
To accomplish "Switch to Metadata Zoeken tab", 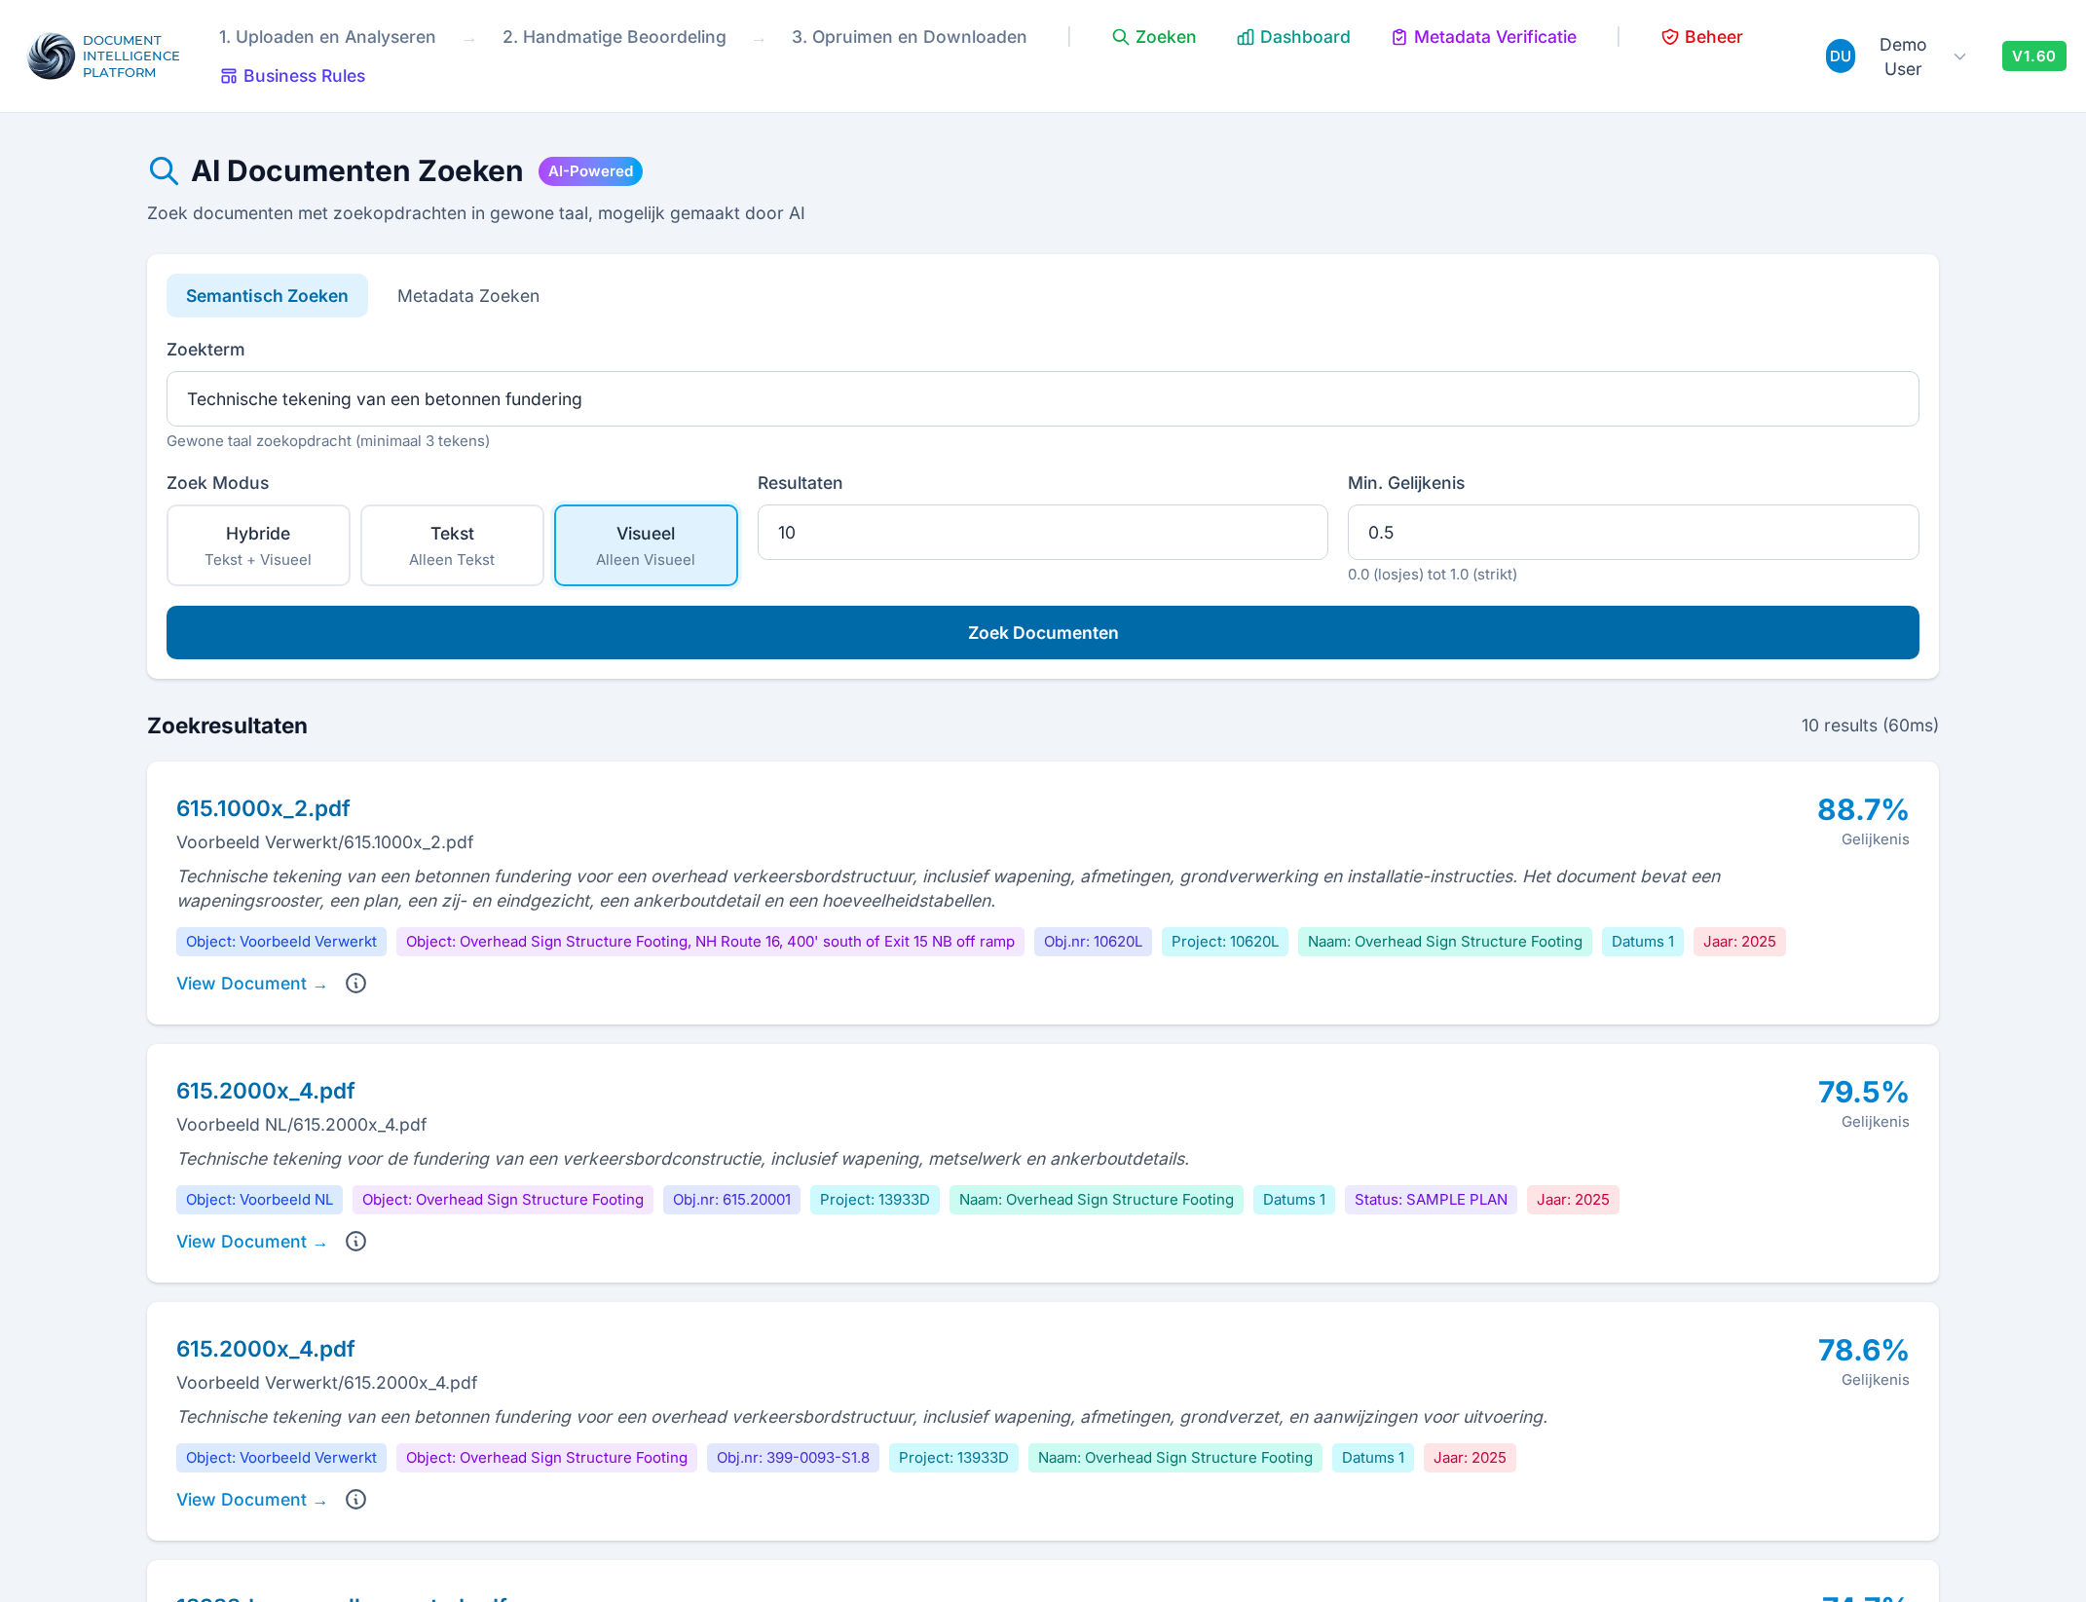I will click(468, 296).
